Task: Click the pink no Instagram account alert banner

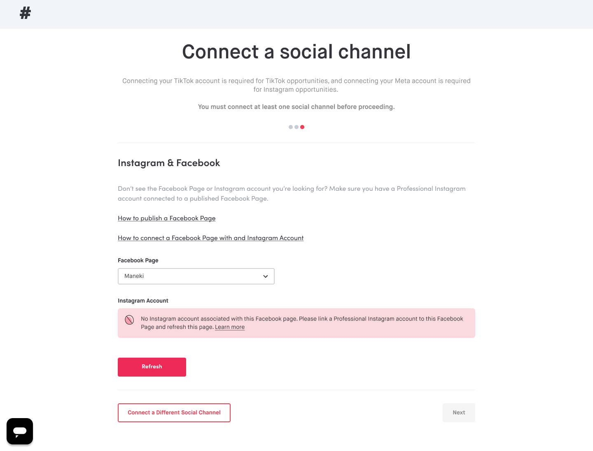Action: [x=296, y=323]
